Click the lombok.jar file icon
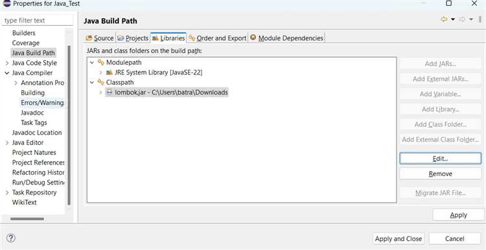Image resolution: width=486 pixels, height=250 pixels. [x=109, y=92]
